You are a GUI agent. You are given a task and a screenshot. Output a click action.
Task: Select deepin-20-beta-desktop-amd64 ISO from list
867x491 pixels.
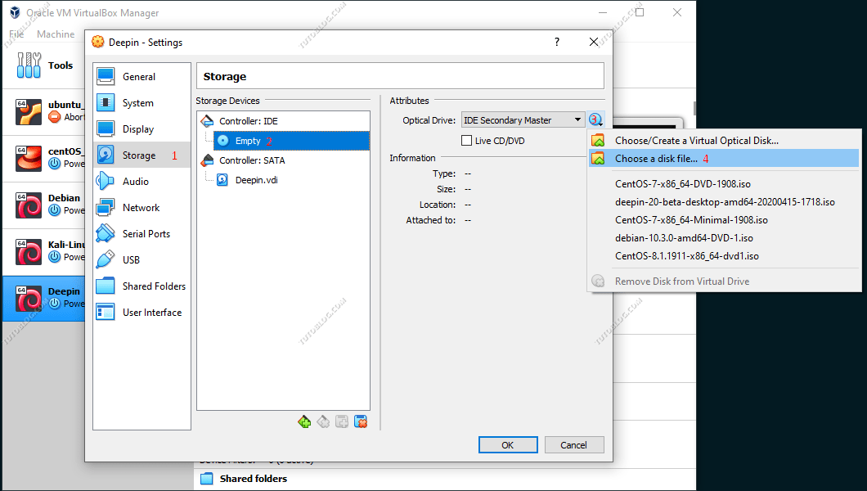tap(725, 201)
